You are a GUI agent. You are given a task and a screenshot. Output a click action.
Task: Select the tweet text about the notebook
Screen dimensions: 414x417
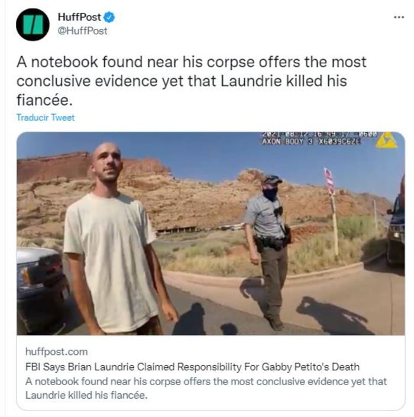(192, 81)
